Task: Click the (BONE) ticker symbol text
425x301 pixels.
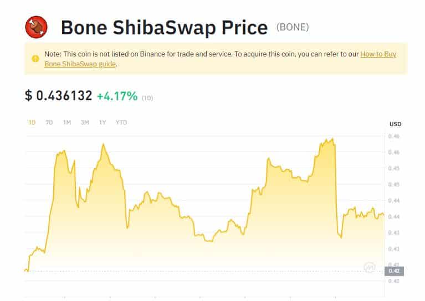Action: tap(293, 27)
